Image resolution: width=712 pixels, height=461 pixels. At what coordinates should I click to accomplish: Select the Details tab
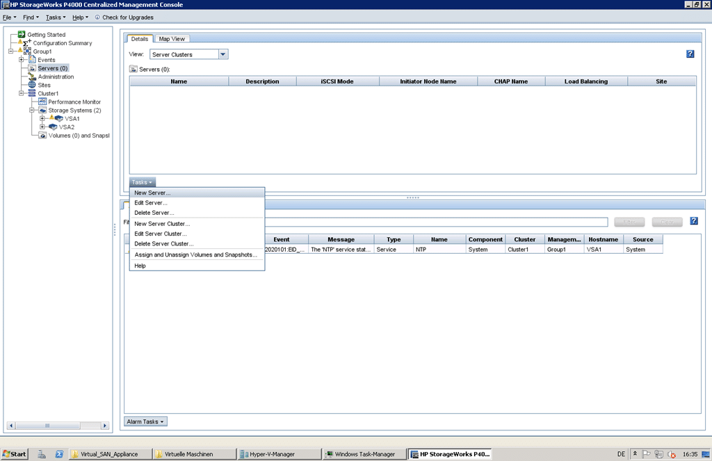point(139,39)
